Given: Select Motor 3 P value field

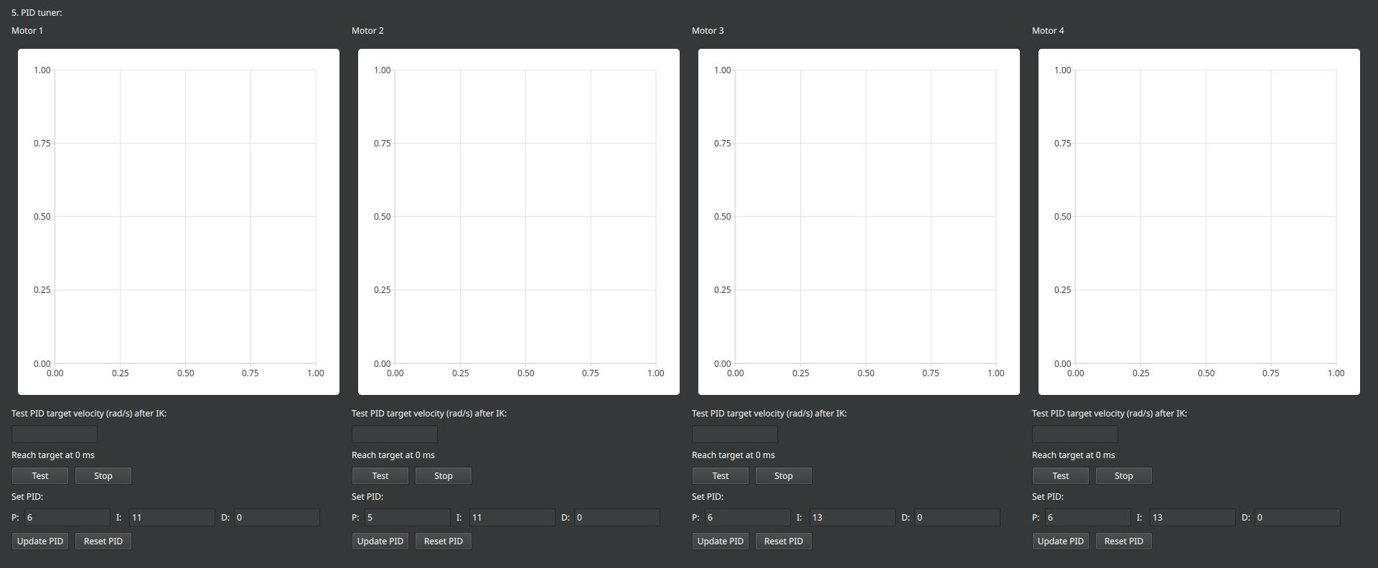Looking at the screenshot, I should coord(748,518).
